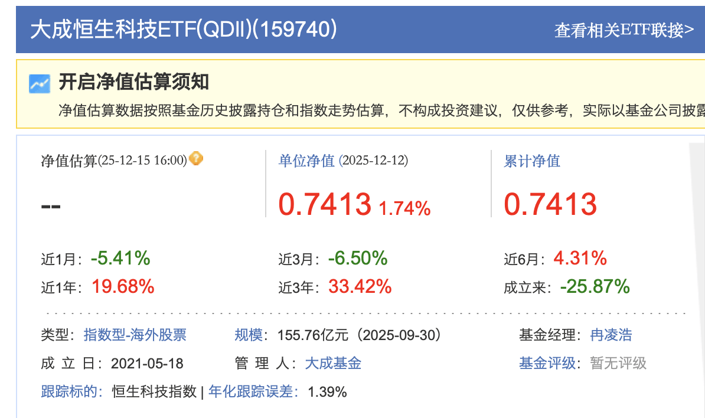
Task: Click the net value estimate chart icon
Action: click(40, 83)
